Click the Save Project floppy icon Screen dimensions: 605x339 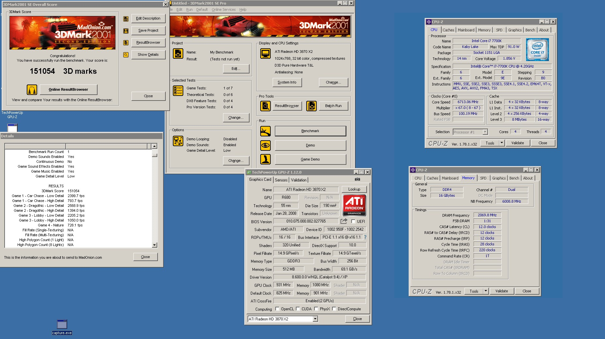point(126,31)
